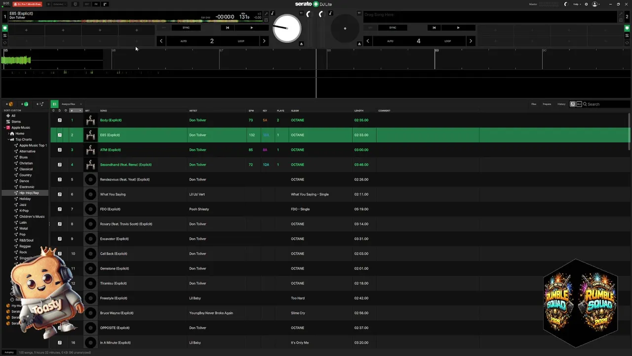Enable AUTO loop on left deck
The image size is (632, 356).
pos(183,41)
